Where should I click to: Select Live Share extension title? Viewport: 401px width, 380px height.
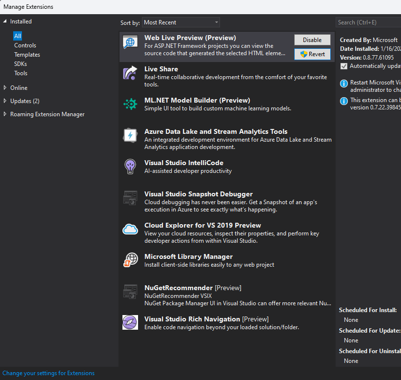(161, 69)
